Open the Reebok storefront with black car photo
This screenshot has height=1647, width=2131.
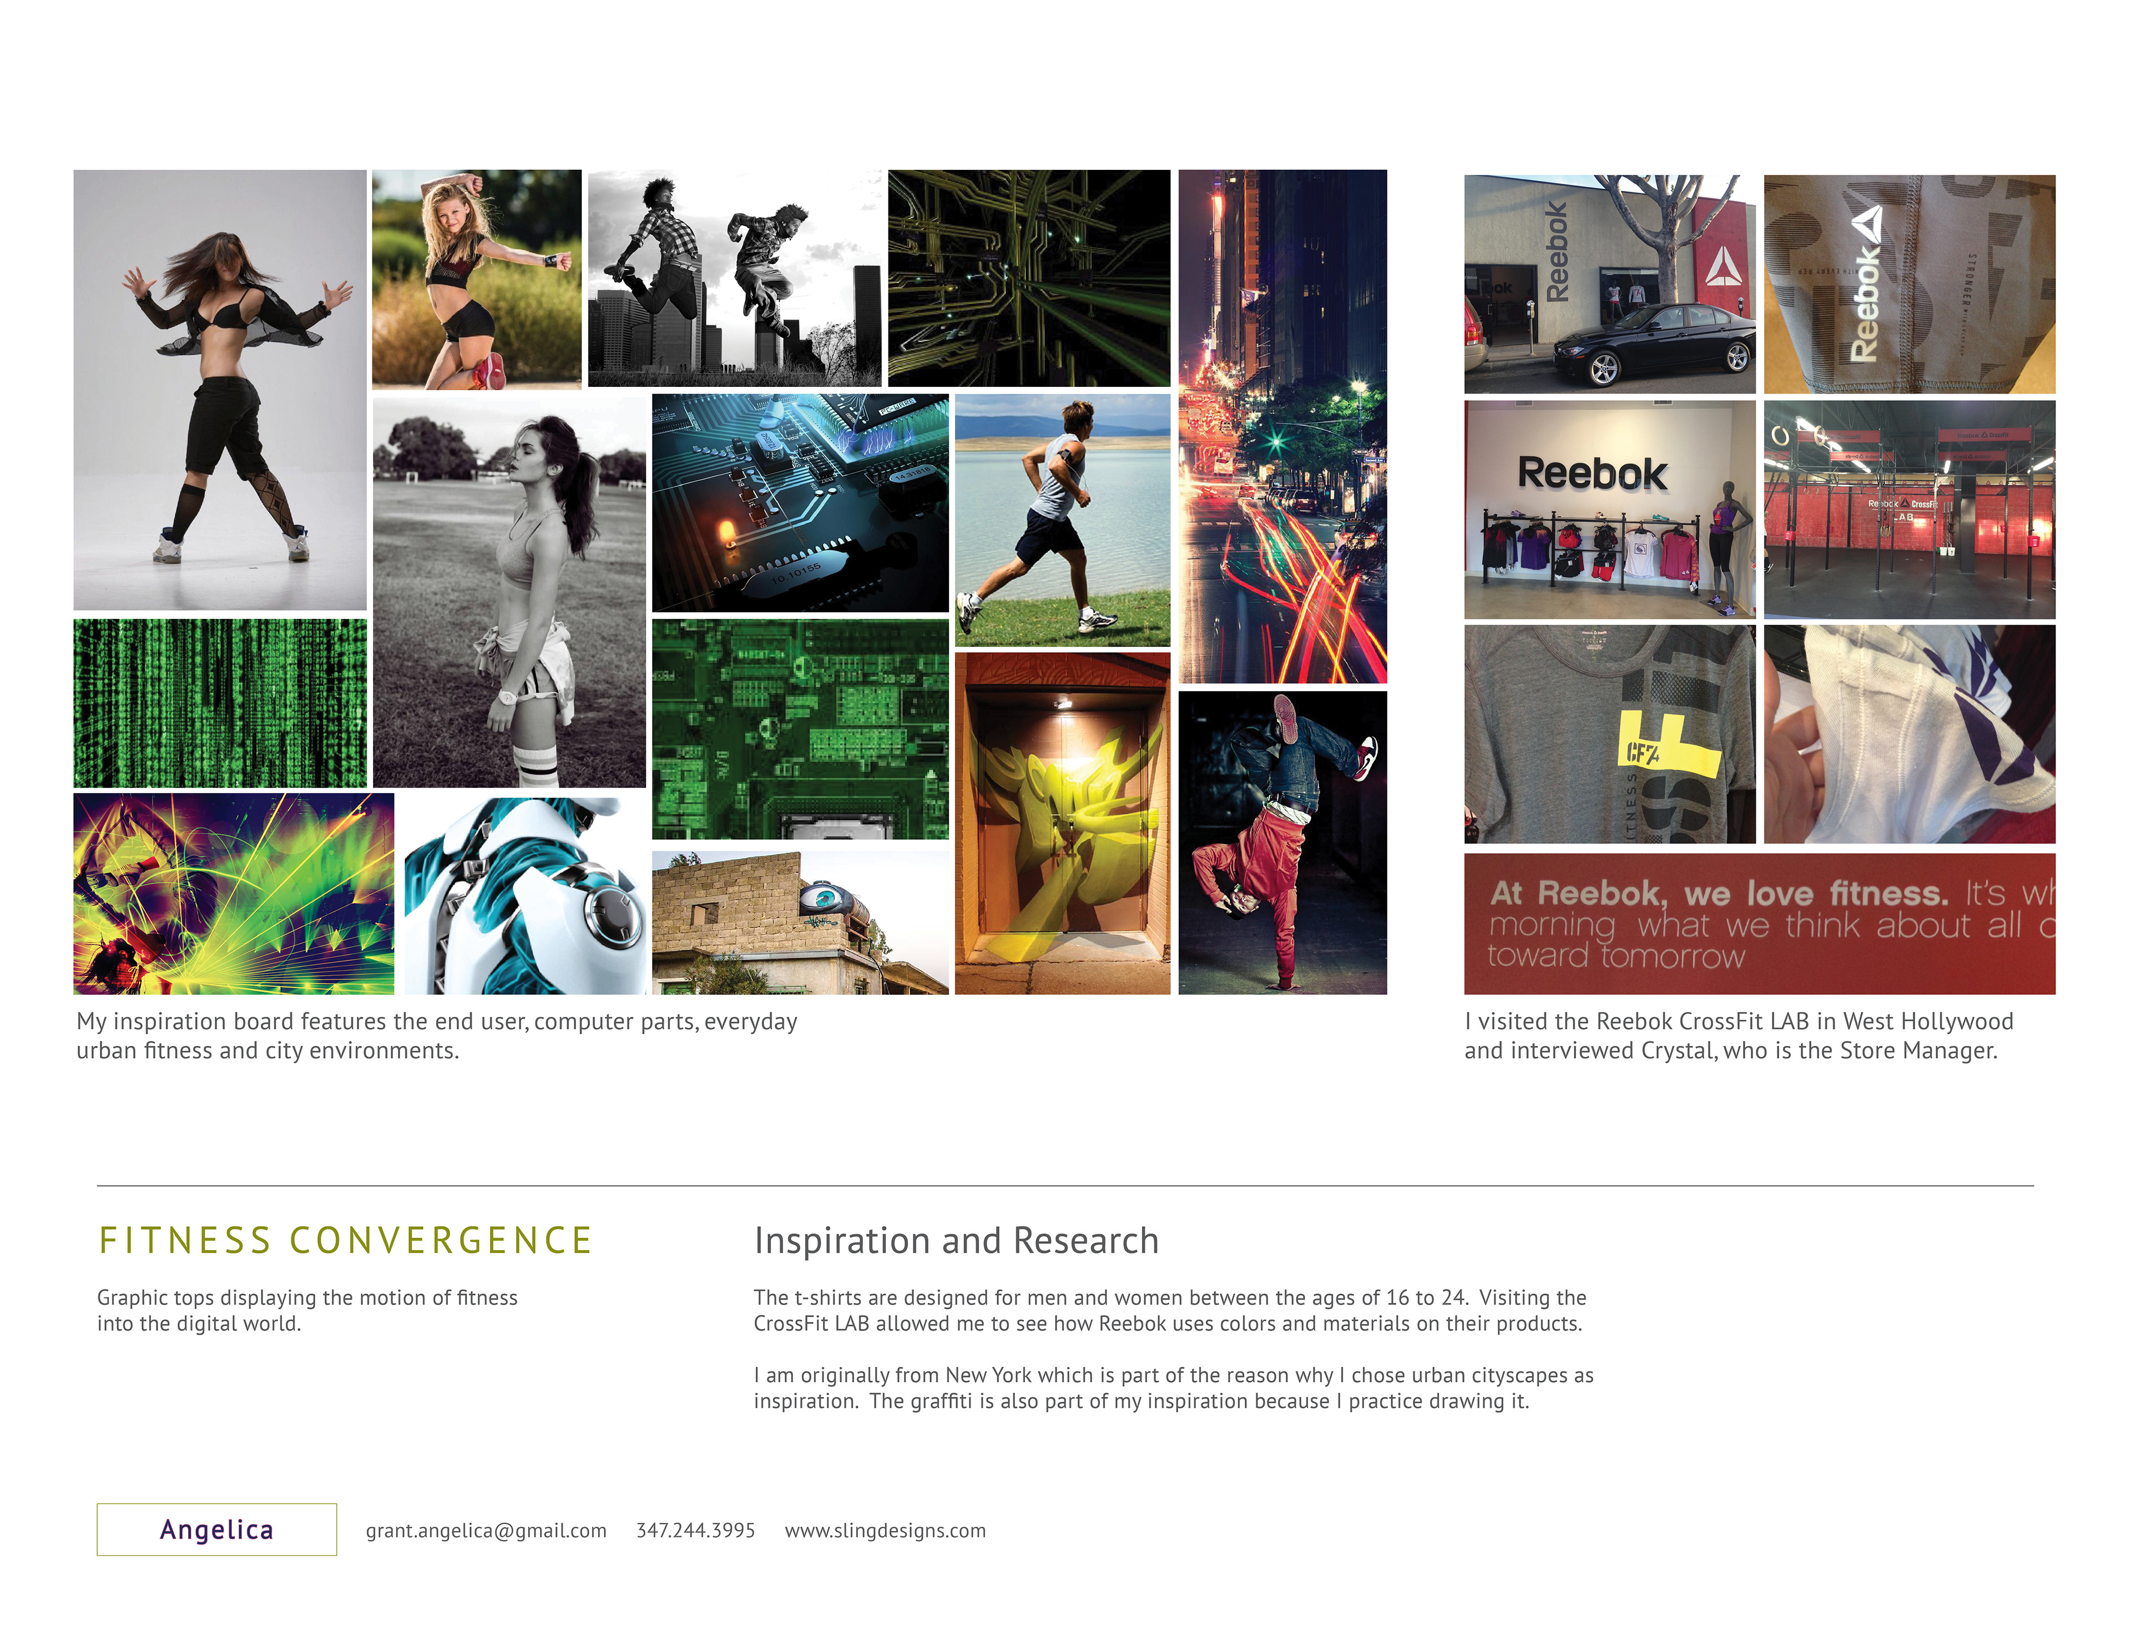tap(1609, 284)
